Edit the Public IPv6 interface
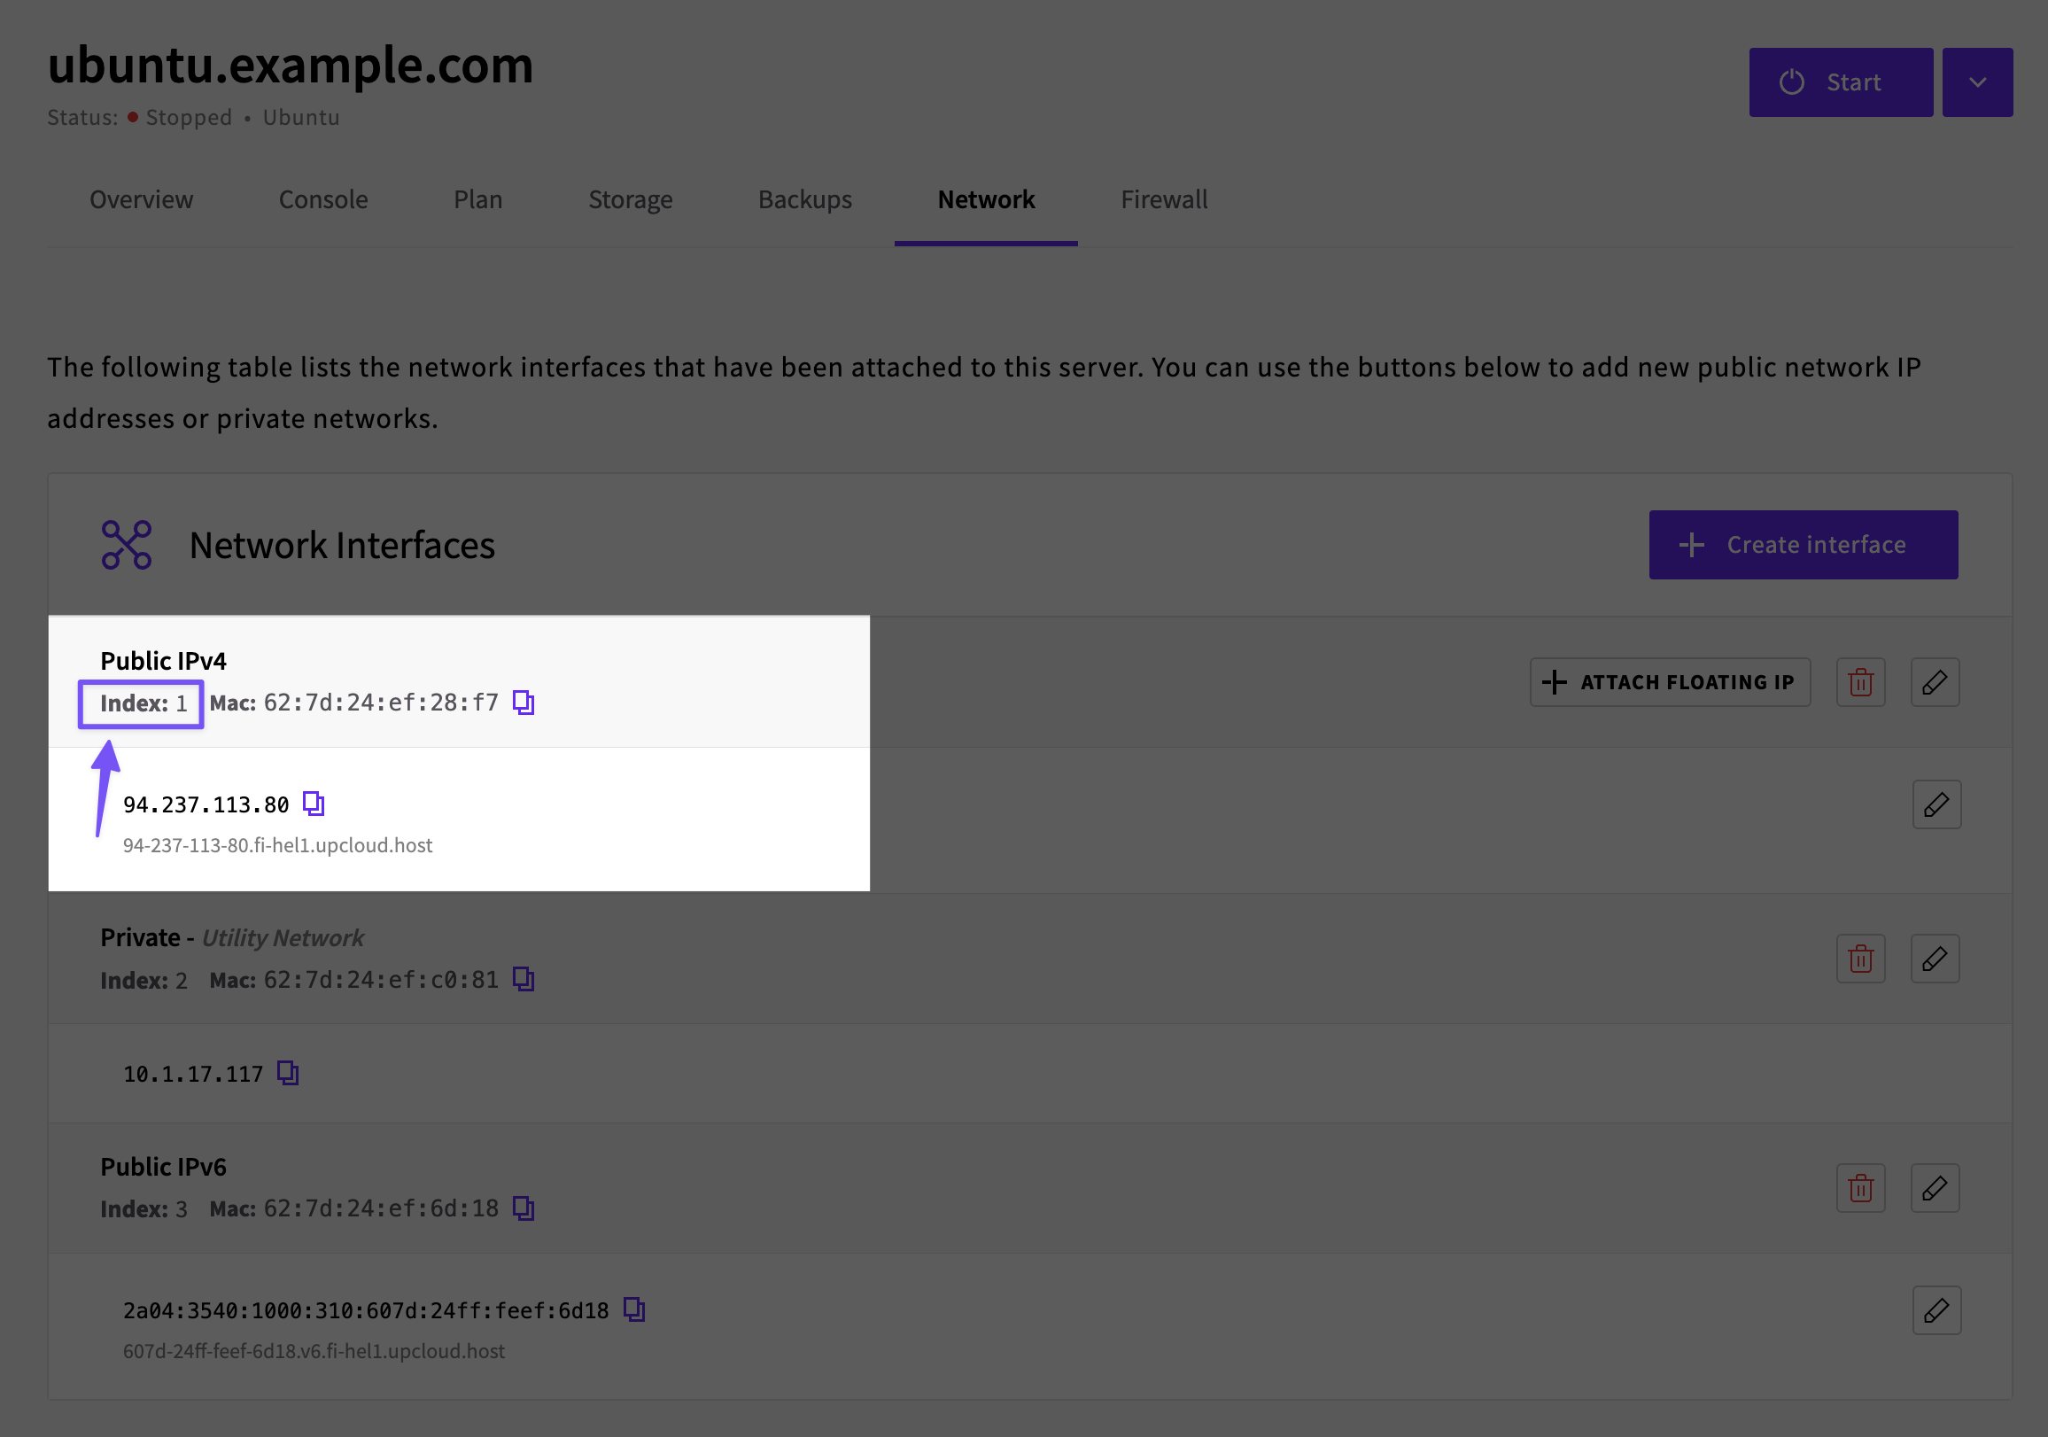Screen dimensions: 2048x1437 [1935, 1188]
